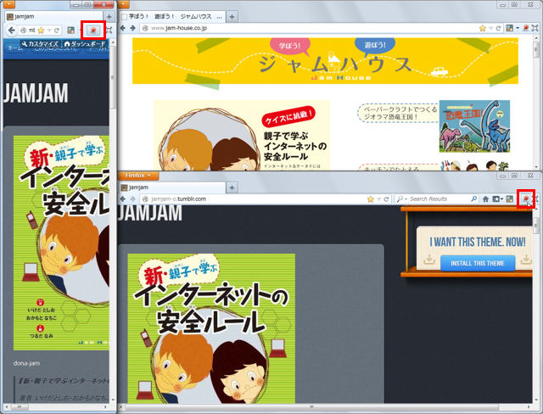Screen dimensions: 543x414
Task: Click the ダッシュボード link in the left window
Action: click(85, 44)
